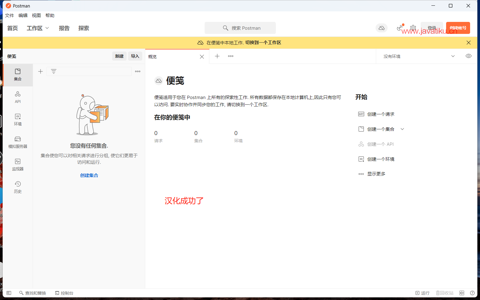Click the 创建集合 link

click(x=89, y=175)
